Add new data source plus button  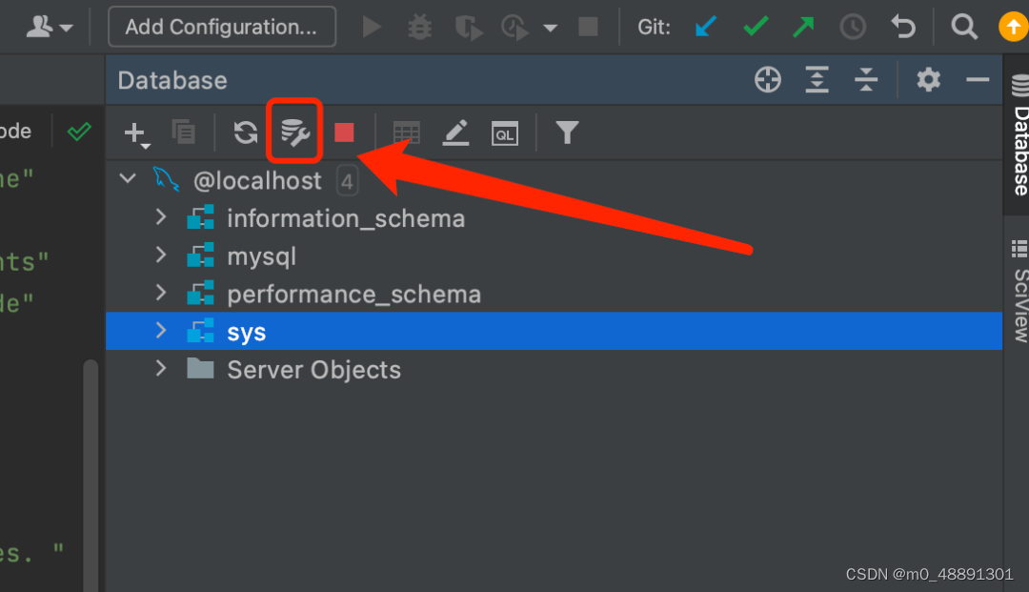point(136,133)
